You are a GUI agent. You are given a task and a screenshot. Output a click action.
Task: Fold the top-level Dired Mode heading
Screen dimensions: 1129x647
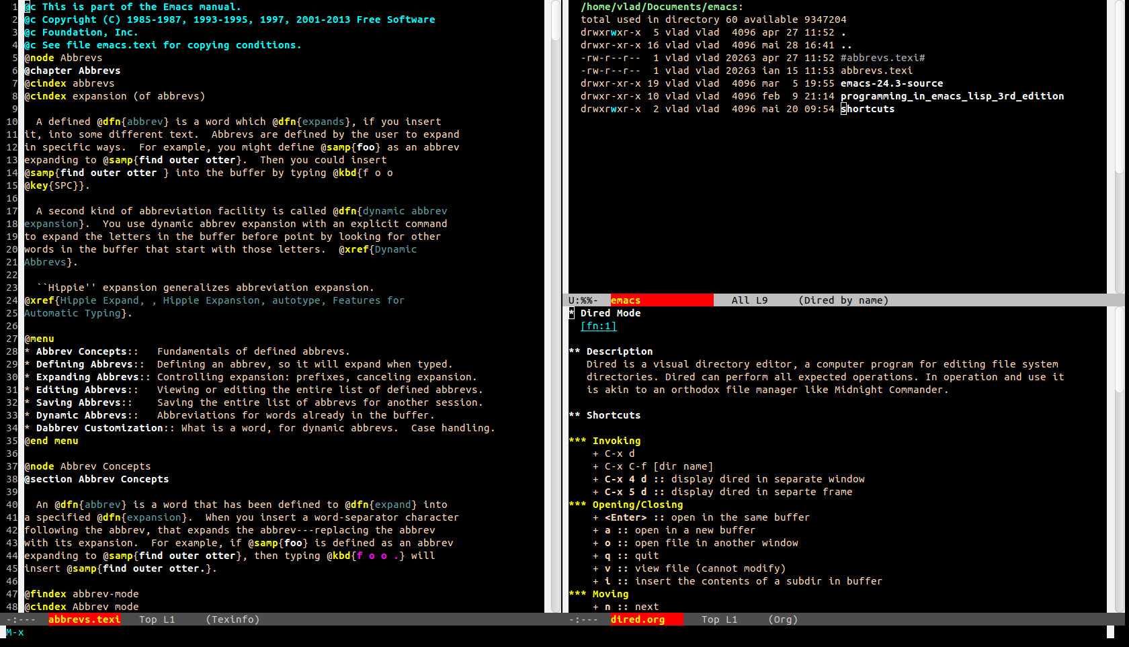[x=605, y=313]
